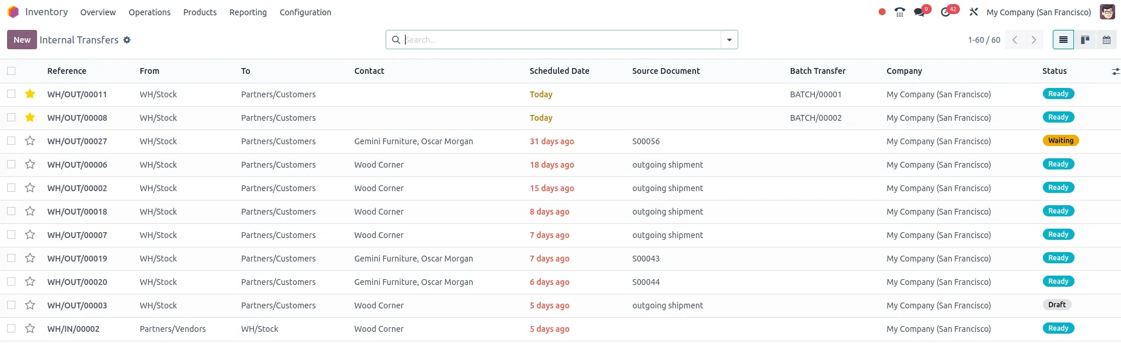
Task: Expand the search filter dropdown arrow
Action: pyautogui.click(x=729, y=40)
